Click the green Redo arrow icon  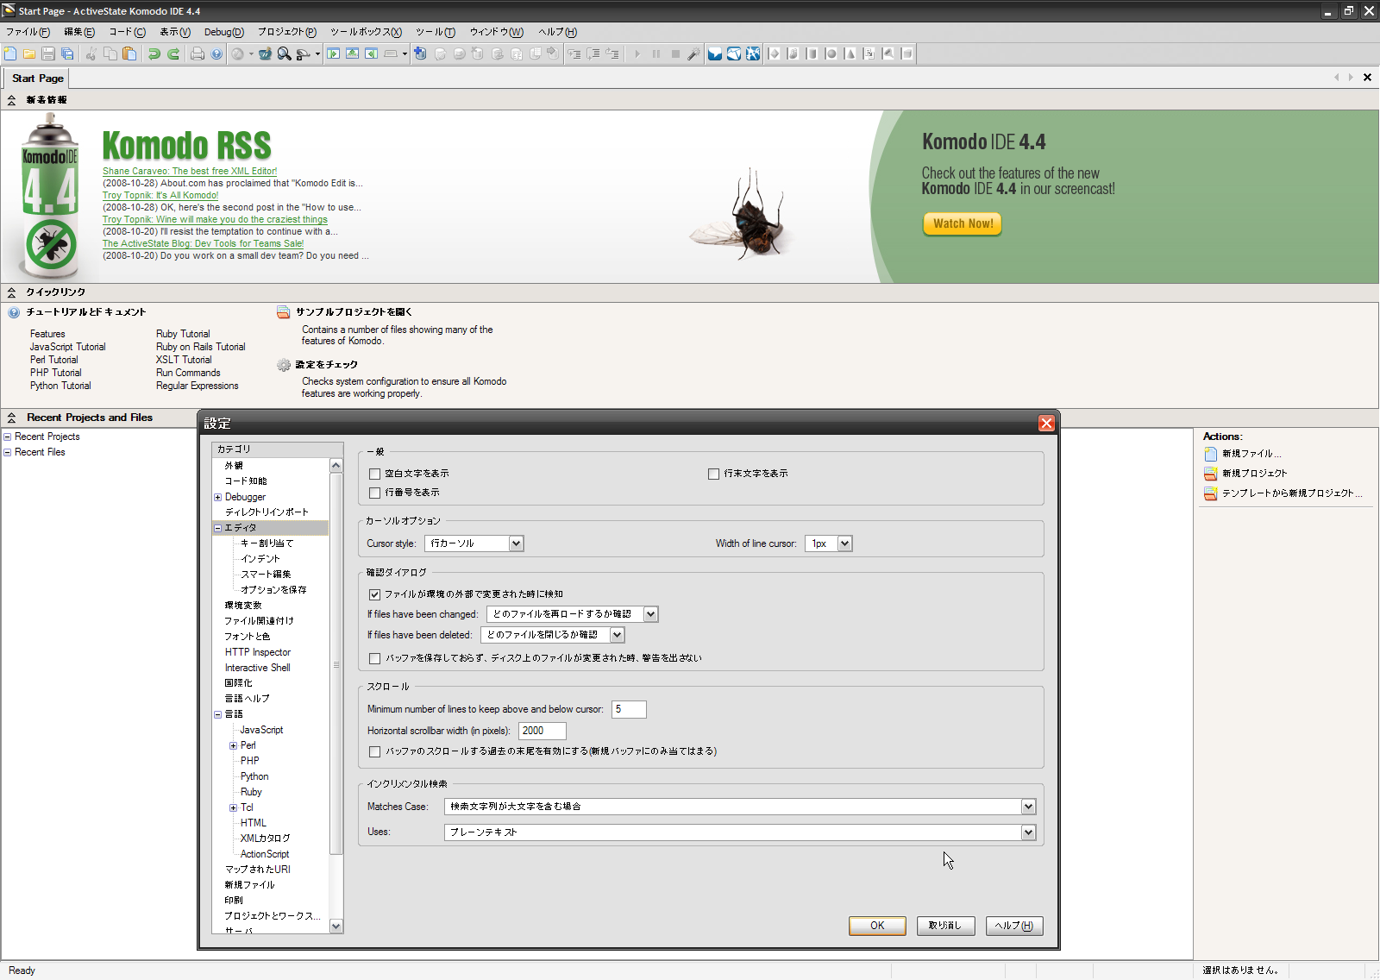[172, 53]
